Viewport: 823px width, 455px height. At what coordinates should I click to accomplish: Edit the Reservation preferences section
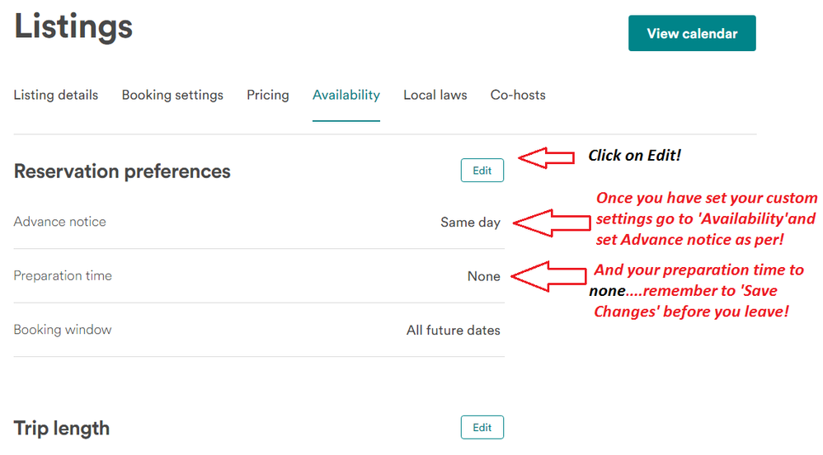[x=482, y=171]
